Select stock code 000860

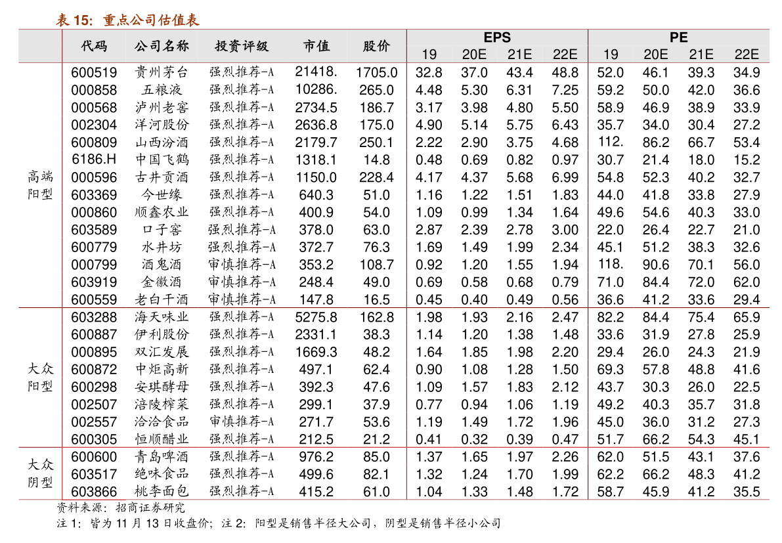point(95,212)
